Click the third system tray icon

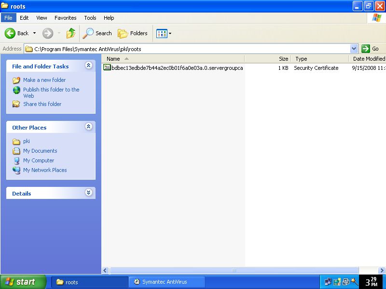pyautogui.click(x=346, y=282)
